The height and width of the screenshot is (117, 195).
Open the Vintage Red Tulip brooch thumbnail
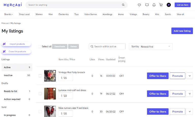(50, 76)
